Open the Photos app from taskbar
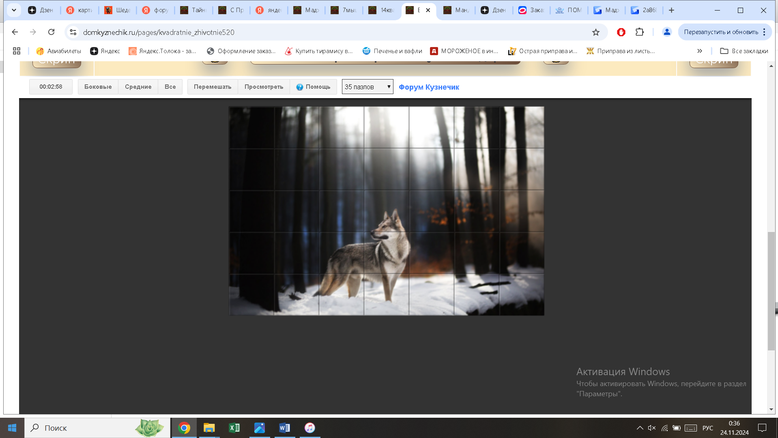 click(x=260, y=428)
